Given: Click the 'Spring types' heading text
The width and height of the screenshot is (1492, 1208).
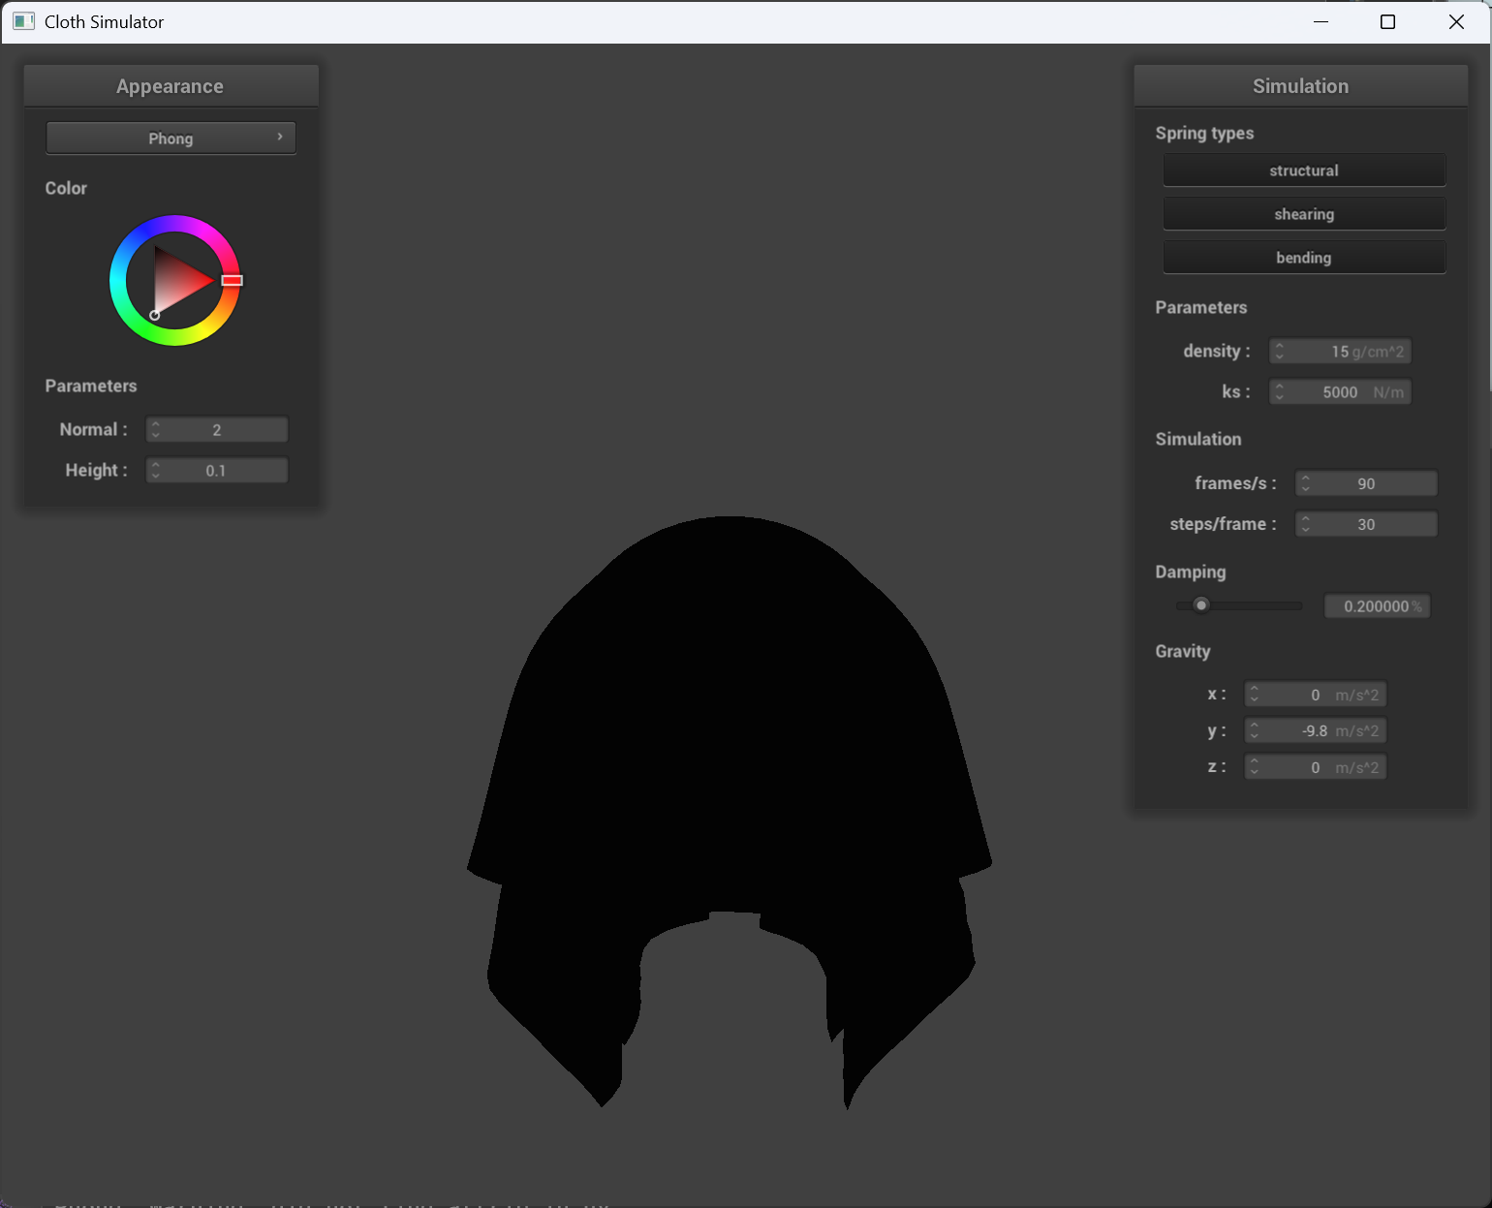Looking at the screenshot, I should click(x=1204, y=133).
